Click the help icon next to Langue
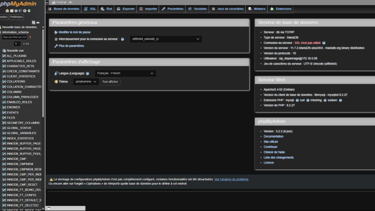The image size is (375, 211). click(87, 74)
